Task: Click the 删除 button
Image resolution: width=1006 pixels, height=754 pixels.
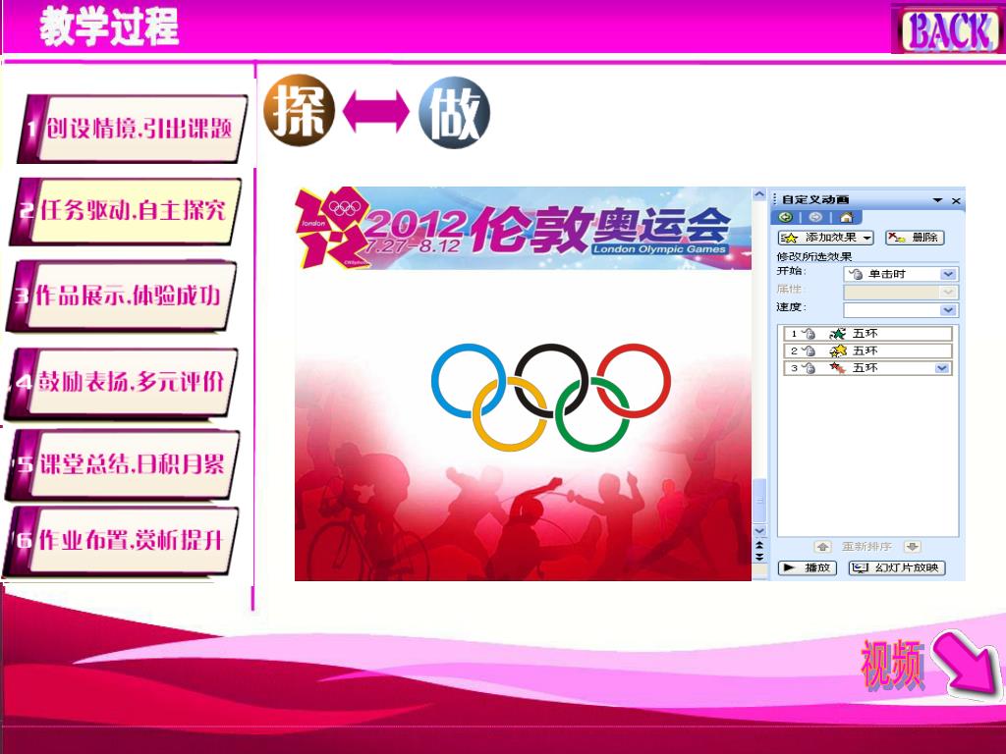Action: [915, 238]
